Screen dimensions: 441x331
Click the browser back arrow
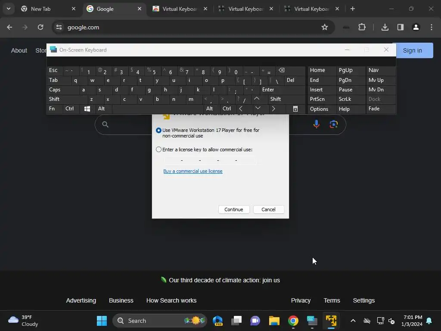(x=9, y=27)
